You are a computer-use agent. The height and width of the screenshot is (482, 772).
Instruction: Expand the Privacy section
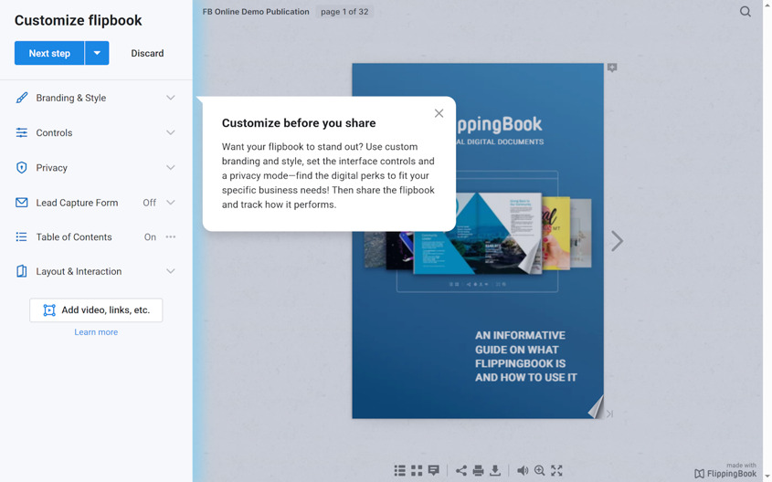[96, 168]
